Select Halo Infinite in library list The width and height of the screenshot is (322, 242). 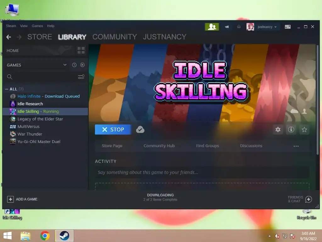[45, 96]
